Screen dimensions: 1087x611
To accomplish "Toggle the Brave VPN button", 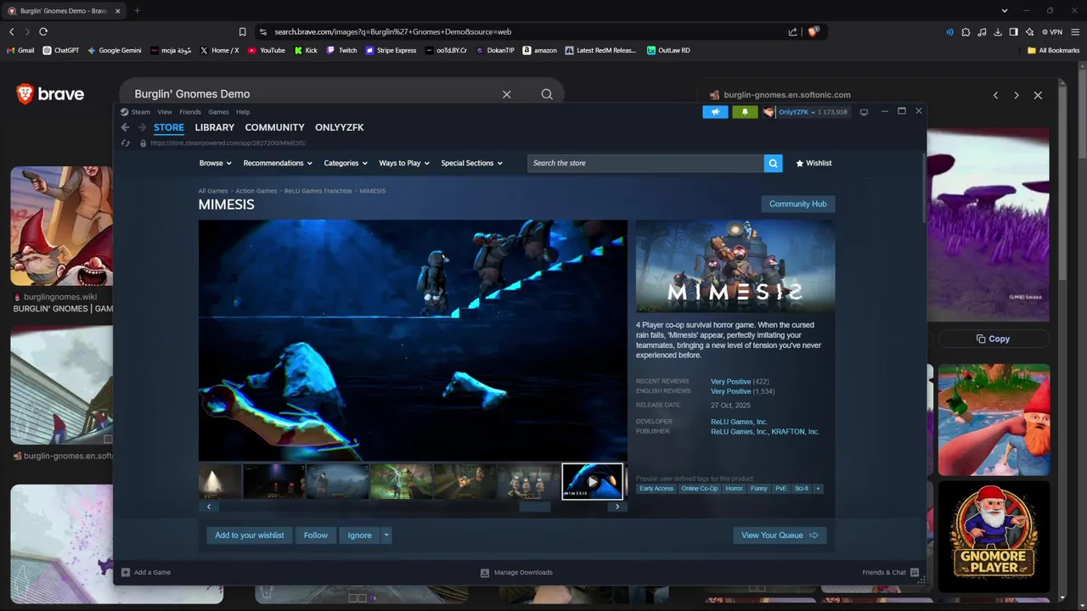I will tap(1052, 31).
